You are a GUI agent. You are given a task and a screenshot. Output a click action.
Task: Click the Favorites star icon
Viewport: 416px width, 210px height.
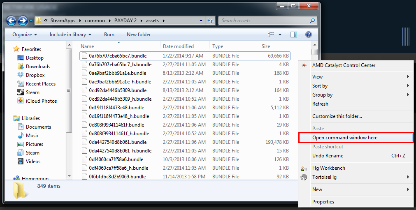[16, 49]
